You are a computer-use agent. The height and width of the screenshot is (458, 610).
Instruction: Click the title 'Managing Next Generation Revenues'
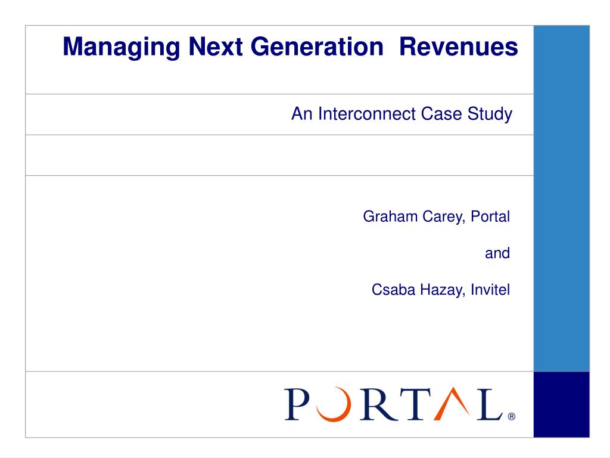pyautogui.click(x=290, y=48)
